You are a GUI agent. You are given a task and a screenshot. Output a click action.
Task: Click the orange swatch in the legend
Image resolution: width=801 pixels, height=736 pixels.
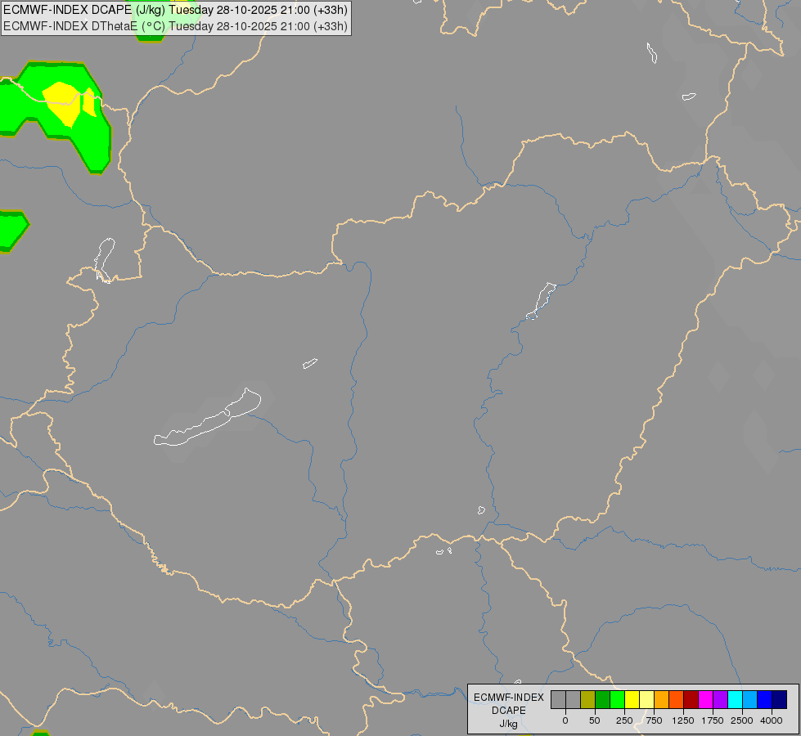(x=662, y=700)
